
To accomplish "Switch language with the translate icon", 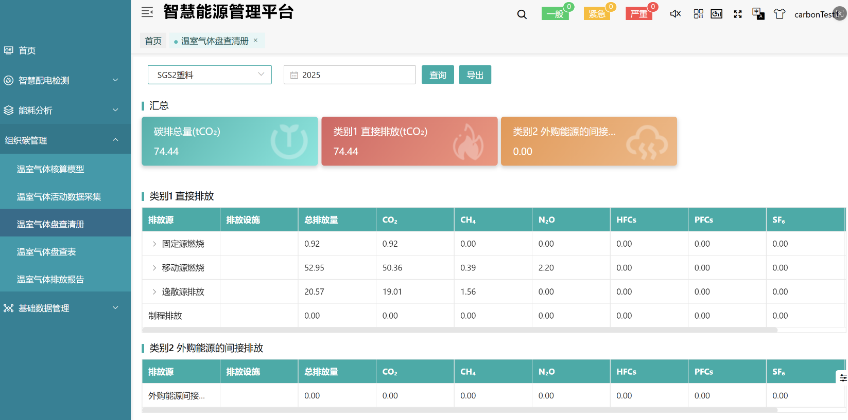I will pos(758,13).
